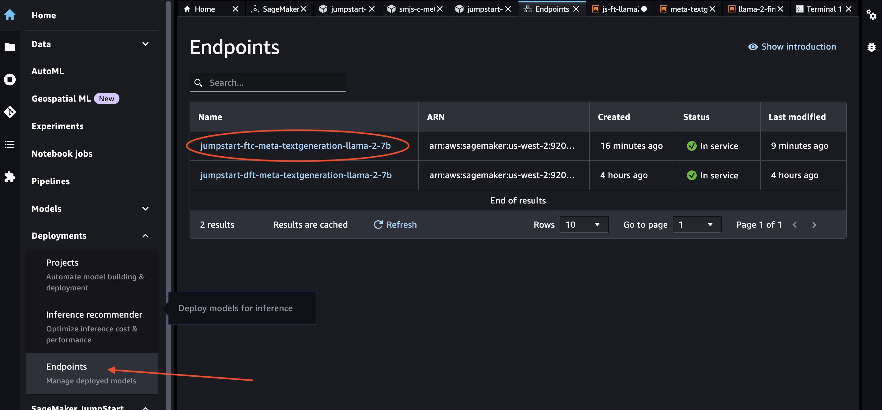Collapse the Deployments section chevron
Viewport: 882px width, 410px height.
click(145, 236)
